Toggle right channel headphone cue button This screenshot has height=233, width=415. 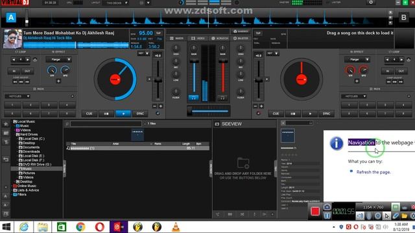(222, 98)
